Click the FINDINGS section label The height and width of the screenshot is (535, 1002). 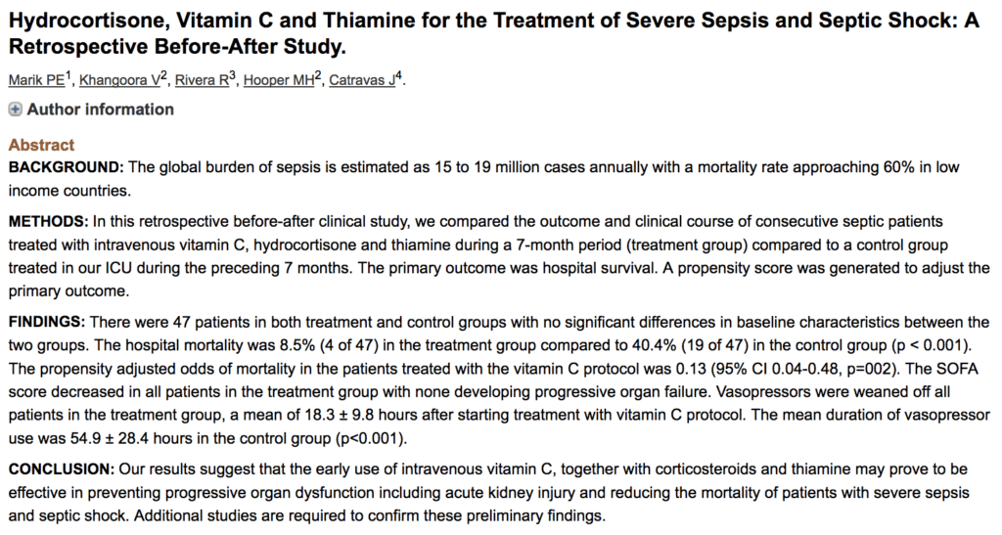click(x=47, y=322)
